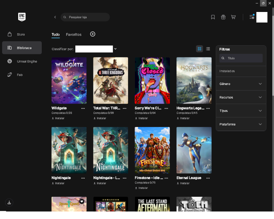This screenshot has width=274, height=219.
Task: Open more options for Total War: THREE KINGDOMS
Action: (x=125, y=108)
